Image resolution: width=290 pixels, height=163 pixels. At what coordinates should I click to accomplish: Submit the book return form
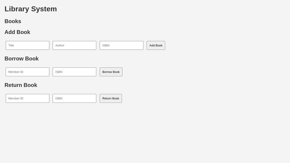click(x=111, y=98)
